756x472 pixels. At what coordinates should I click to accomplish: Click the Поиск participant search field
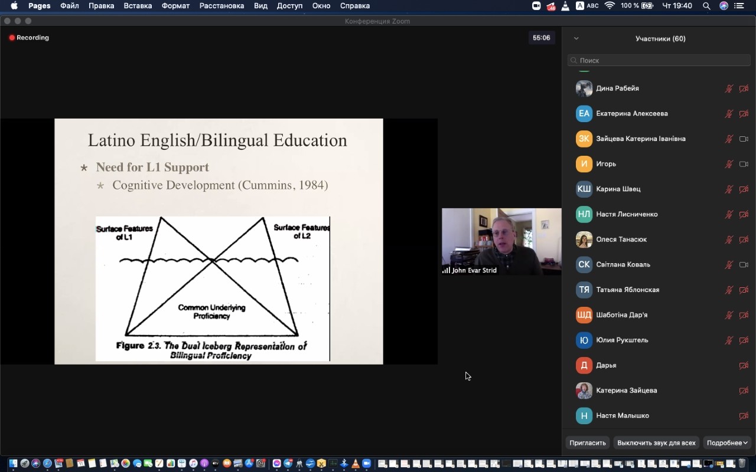[659, 60]
